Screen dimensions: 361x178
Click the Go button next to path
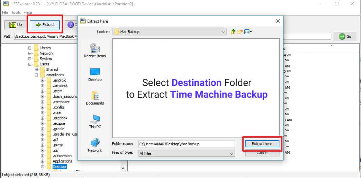click(x=345, y=36)
